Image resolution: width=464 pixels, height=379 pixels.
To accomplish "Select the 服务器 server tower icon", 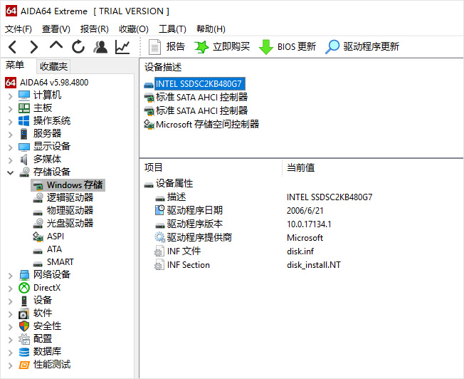I will (x=24, y=134).
